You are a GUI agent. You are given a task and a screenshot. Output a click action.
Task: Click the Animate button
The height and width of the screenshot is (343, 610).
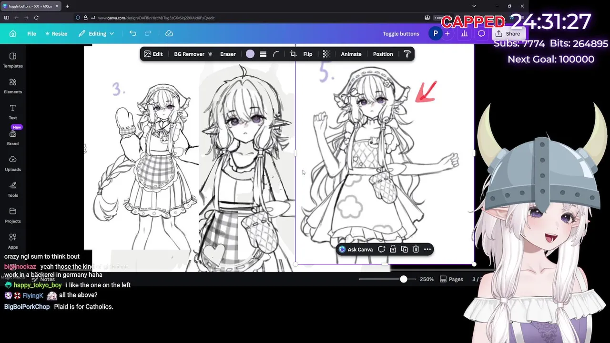pos(351,54)
